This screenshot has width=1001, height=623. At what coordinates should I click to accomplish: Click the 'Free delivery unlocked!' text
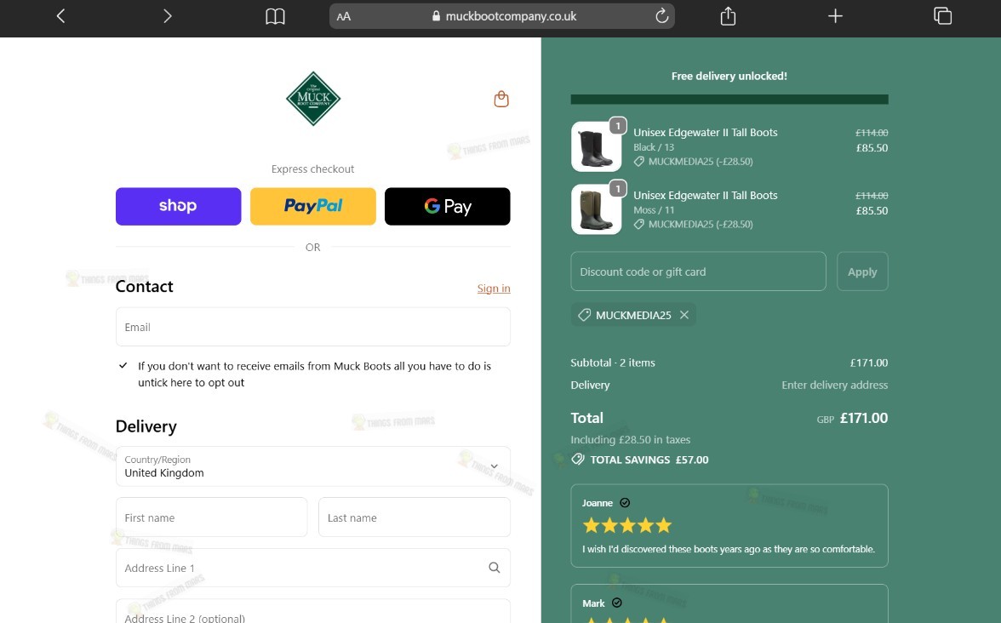tap(729, 76)
